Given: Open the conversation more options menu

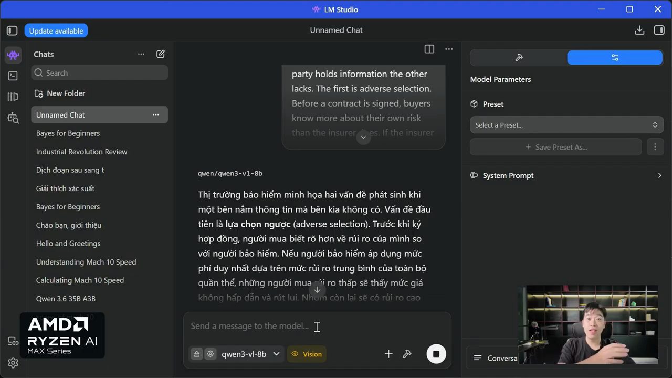Looking at the screenshot, I should [x=449, y=49].
